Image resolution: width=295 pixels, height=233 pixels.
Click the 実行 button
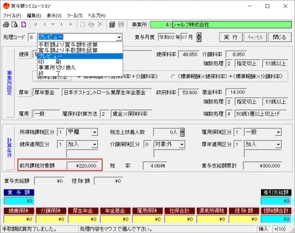(231, 37)
